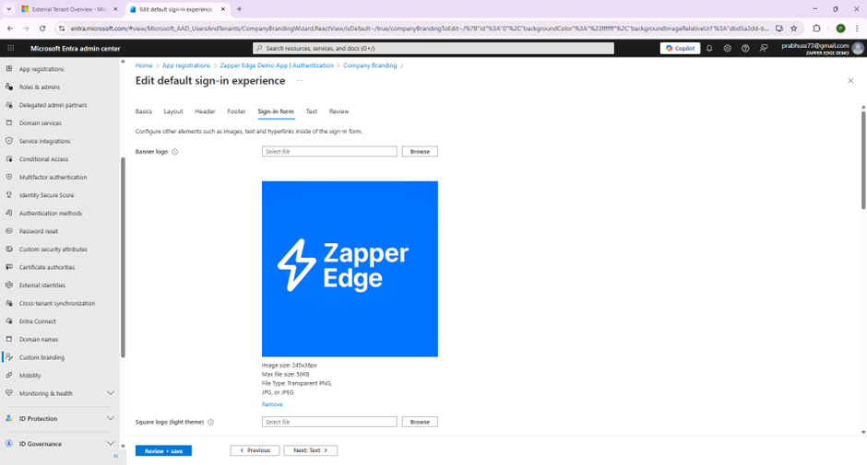Image resolution: width=867 pixels, height=465 pixels.
Task: Click the Mobility sidebar icon
Action: [x=9, y=375]
